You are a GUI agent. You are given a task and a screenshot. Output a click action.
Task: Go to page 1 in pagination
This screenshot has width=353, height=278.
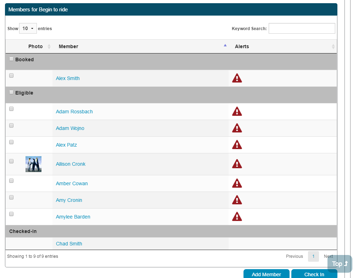(313, 256)
